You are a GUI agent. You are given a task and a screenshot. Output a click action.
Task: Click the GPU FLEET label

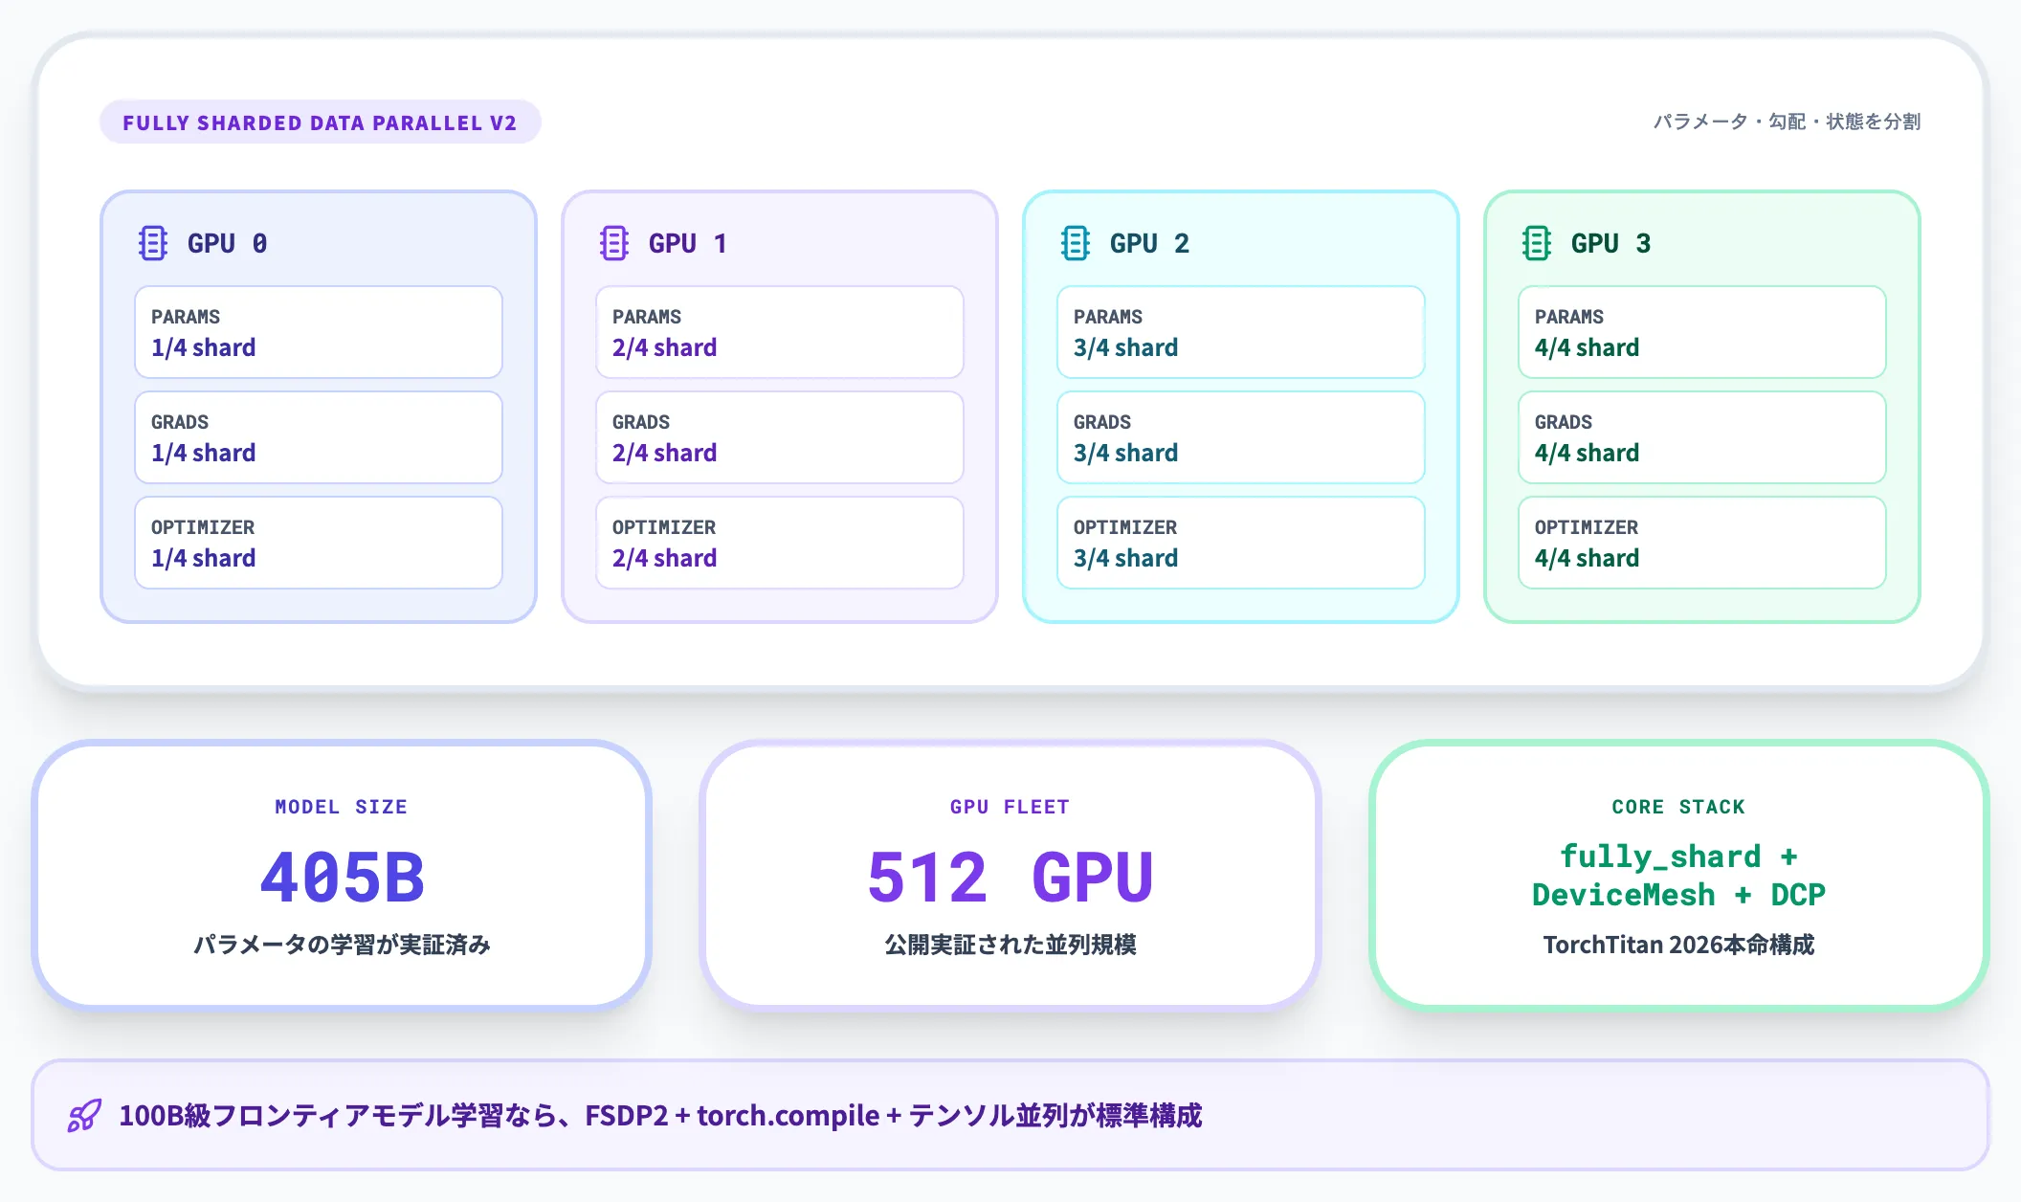click(1010, 807)
